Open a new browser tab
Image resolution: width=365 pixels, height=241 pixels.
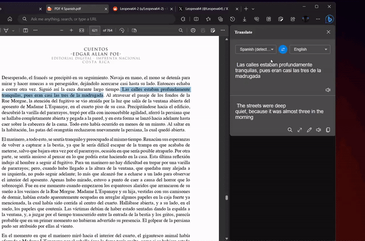pyautogui.click(x=246, y=9)
